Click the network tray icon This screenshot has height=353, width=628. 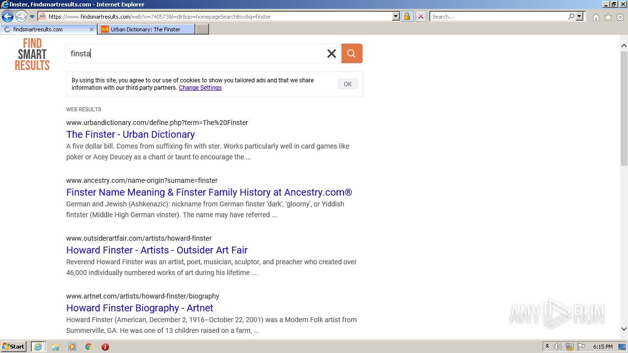click(x=570, y=347)
